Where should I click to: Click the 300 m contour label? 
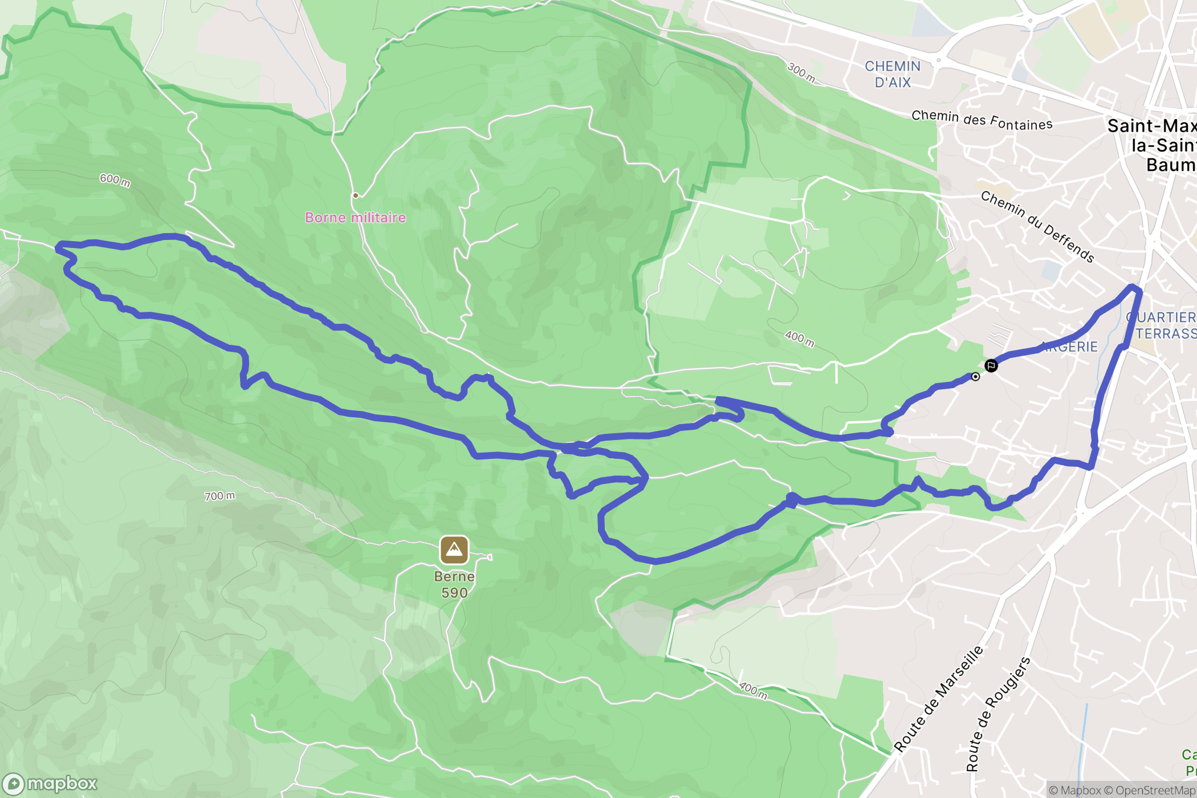pos(801,72)
